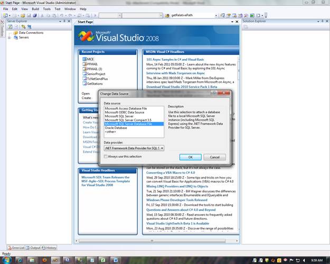Screen dimensions: 330x264
Task: Open the Word taskbar icon
Action: [x=116, y=260]
